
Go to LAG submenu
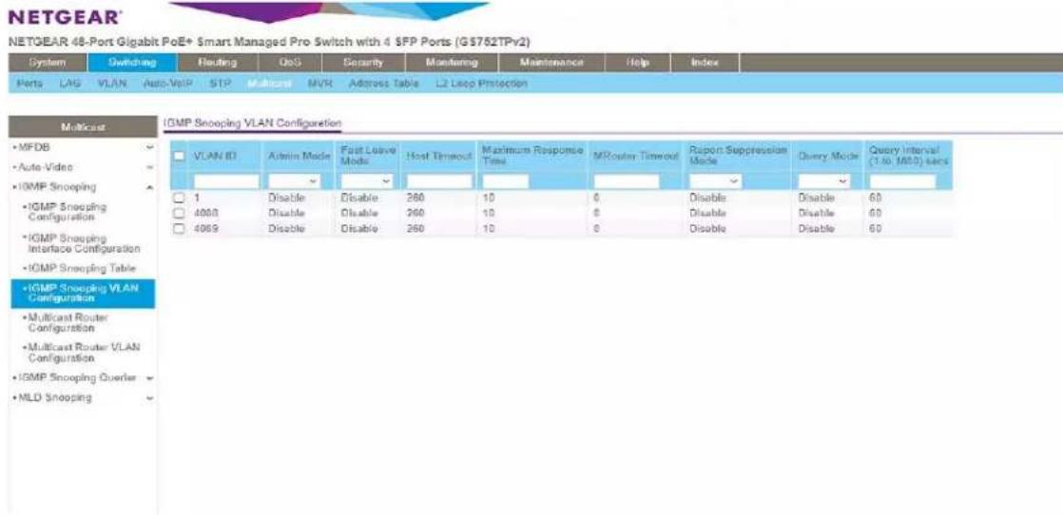point(69,84)
